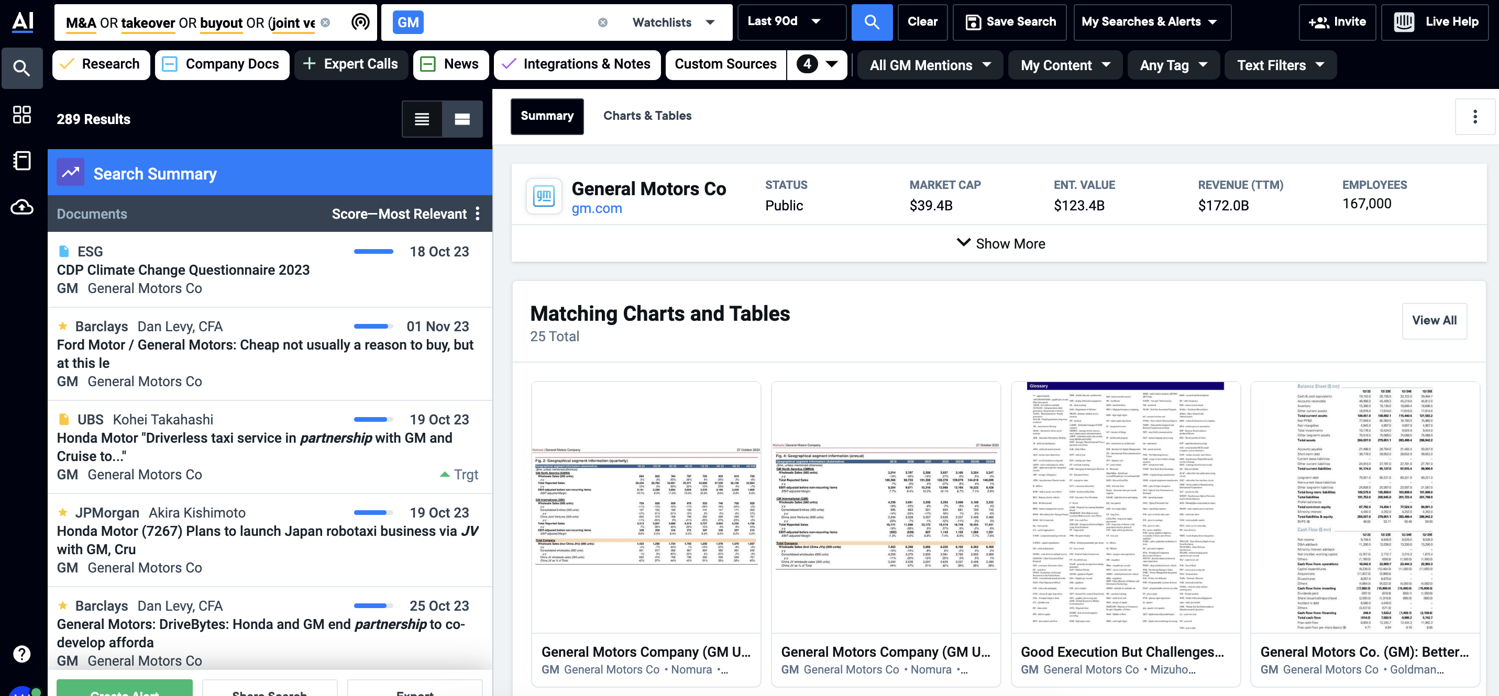This screenshot has width=1499, height=696.
Task: Open the sources count 4 dropdown
Action: coord(818,64)
